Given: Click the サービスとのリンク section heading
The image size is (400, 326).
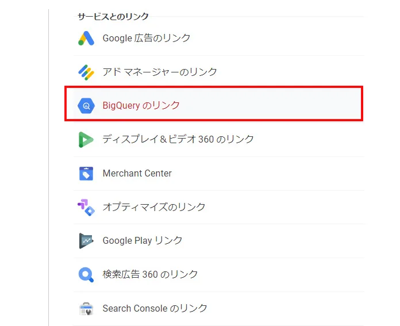Looking at the screenshot, I should [x=113, y=17].
